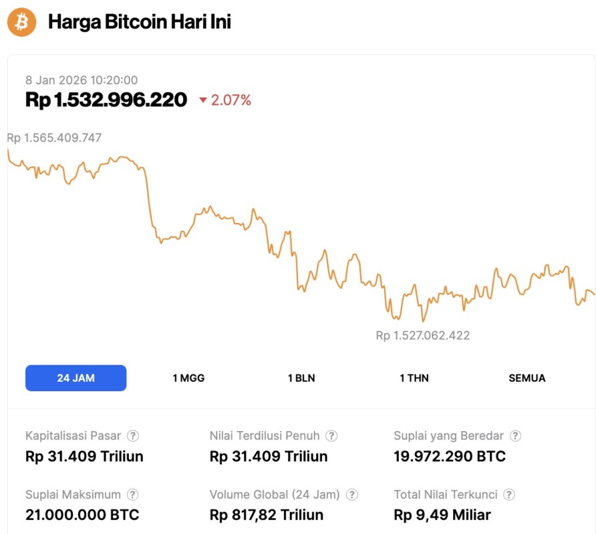Click the orange Bitcoin logo icon
This screenshot has height=534, width=596.
point(21,22)
